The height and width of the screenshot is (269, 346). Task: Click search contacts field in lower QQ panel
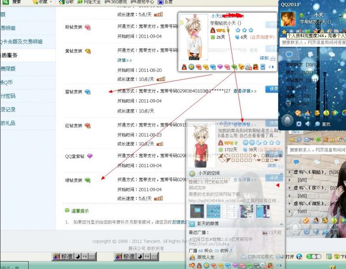316,150
